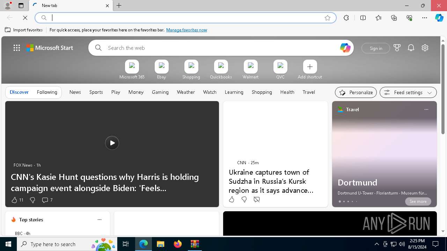
Task: Open the Microsoft 365 shortcut
Action: coord(132,70)
